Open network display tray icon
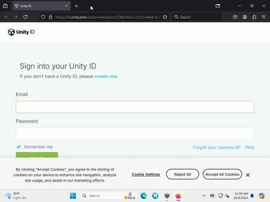 220,196
